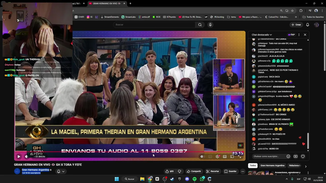Select the Relacionados filter chip
The width and height of the screenshot is (326, 183).
tap(295, 165)
